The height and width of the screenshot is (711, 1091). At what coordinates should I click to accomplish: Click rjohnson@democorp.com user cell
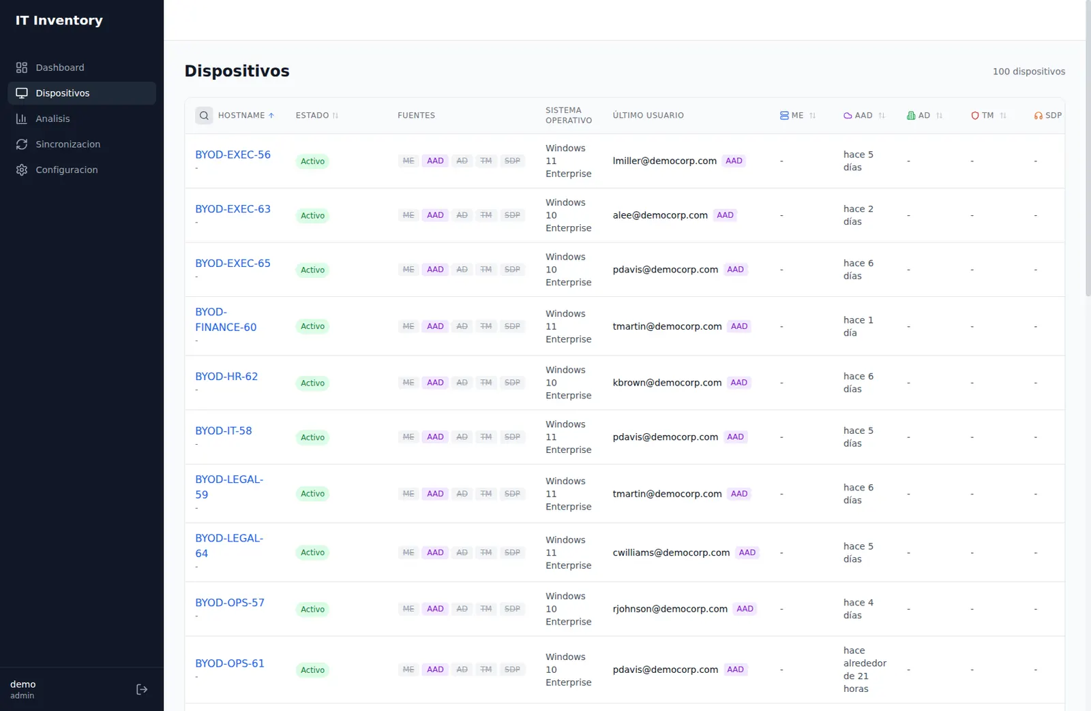670,609
